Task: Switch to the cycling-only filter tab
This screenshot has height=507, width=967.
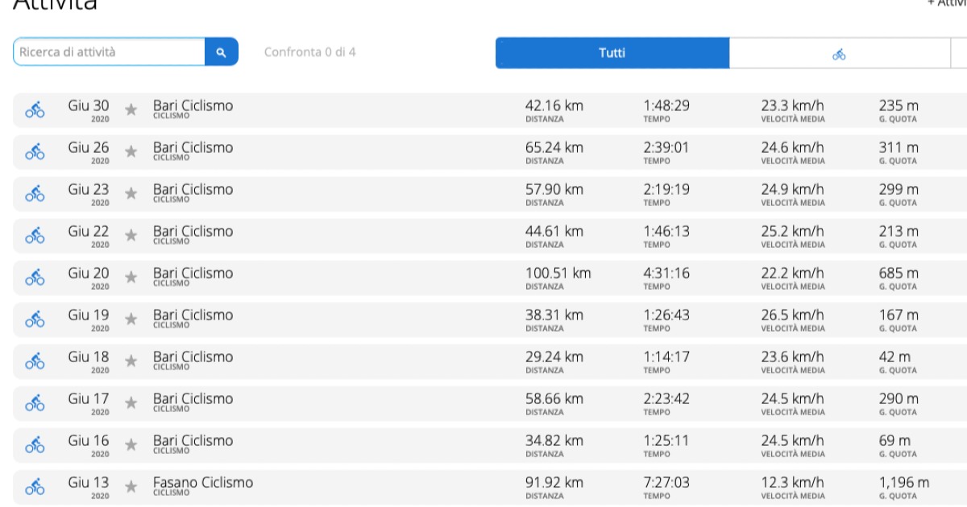Action: pos(839,54)
